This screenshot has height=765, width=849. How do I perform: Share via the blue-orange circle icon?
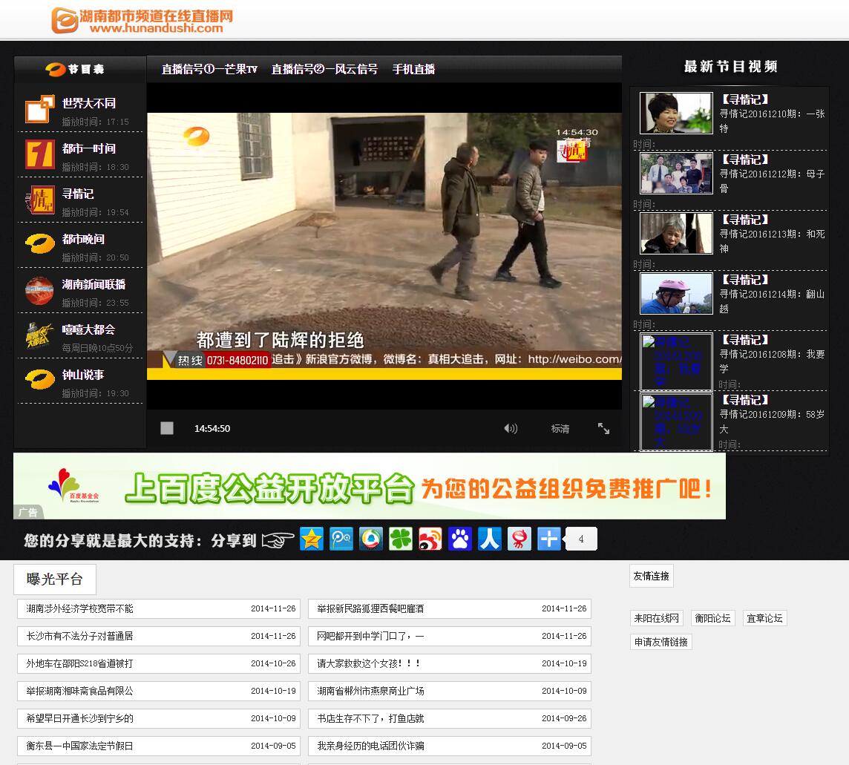(x=371, y=539)
